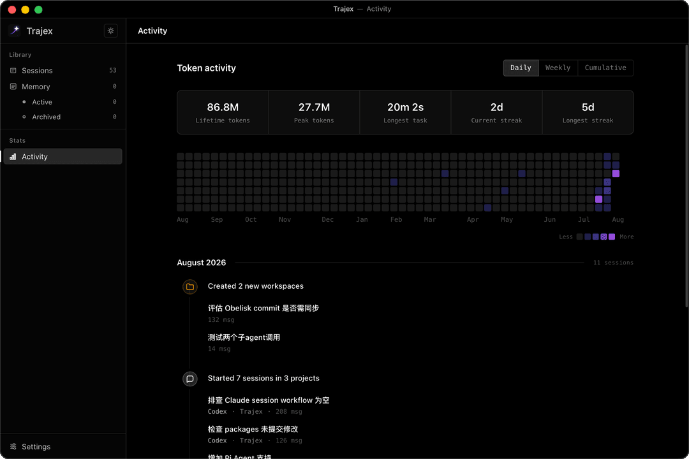
Task: Click the 132 msg label
Action: click(x=221, y=320)
